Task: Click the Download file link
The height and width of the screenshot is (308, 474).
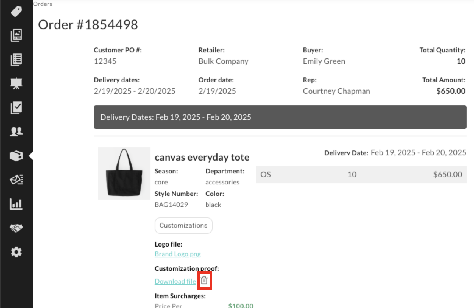Action: (175, 281)
